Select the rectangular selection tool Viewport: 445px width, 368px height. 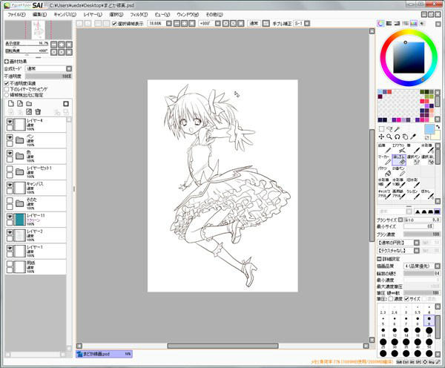[x=381, y=129]
